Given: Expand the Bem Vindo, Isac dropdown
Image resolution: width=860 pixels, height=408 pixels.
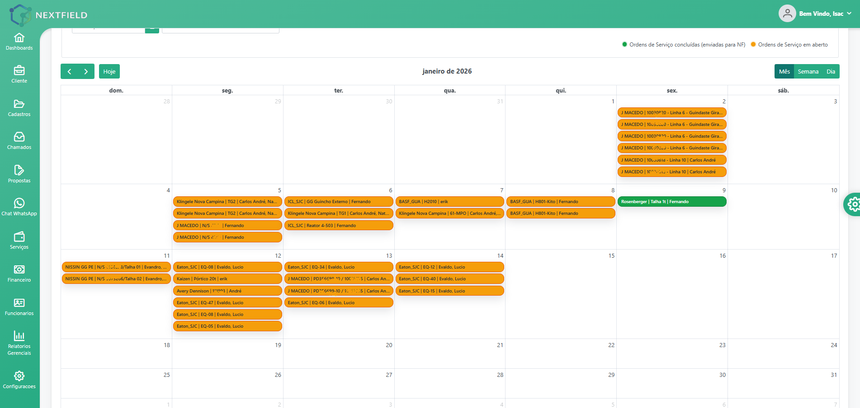Looking at the screenshot, I should (825, 14).
